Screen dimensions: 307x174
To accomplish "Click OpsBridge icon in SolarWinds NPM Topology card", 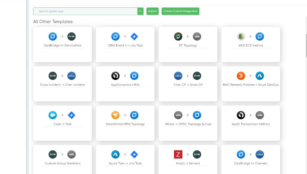I will pyautogui.click(x=134, y=115).
